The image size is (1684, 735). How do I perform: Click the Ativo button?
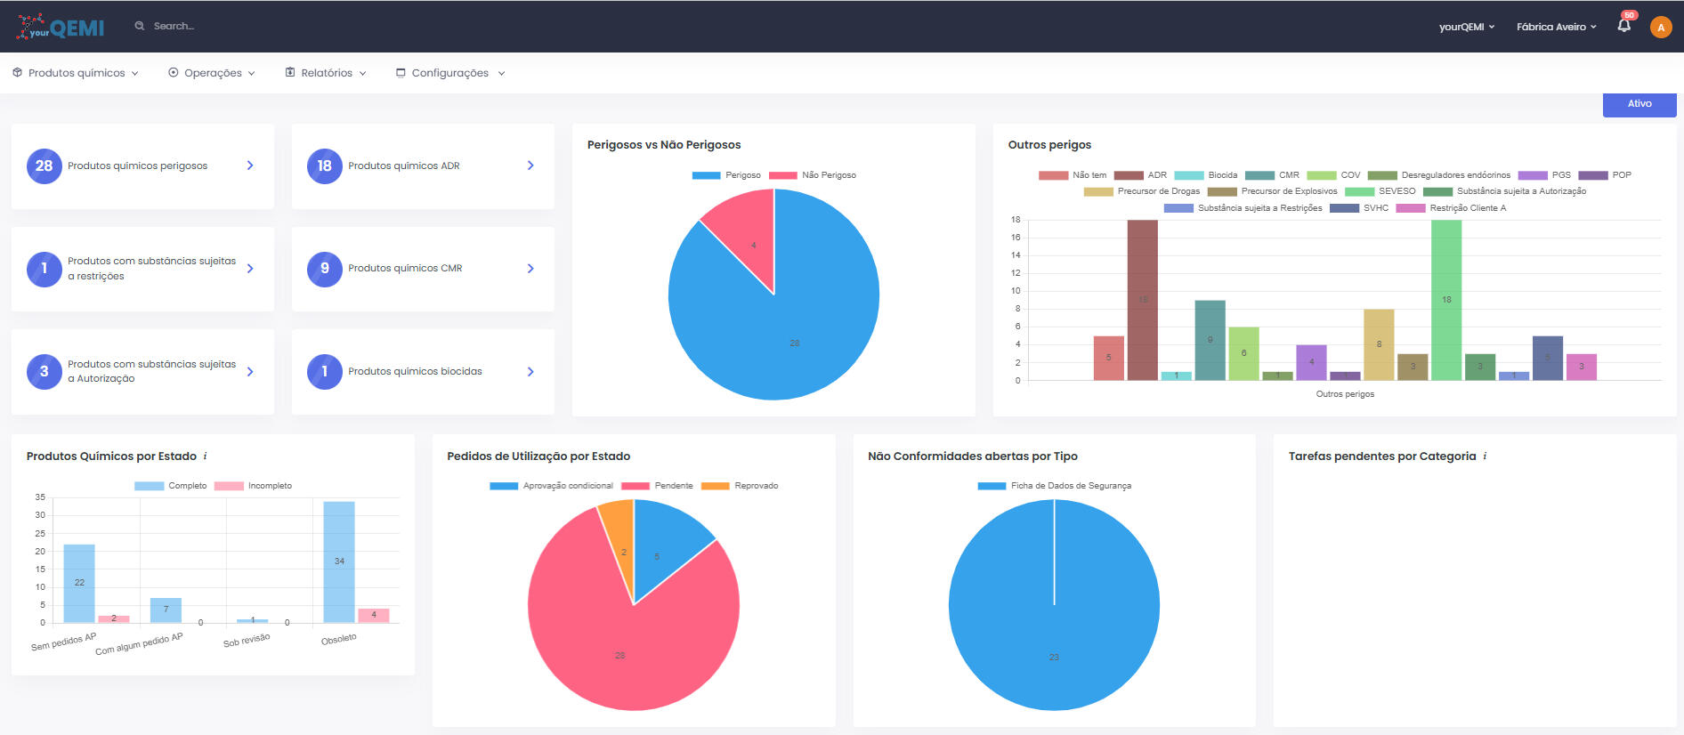(x=1639, y=104)
